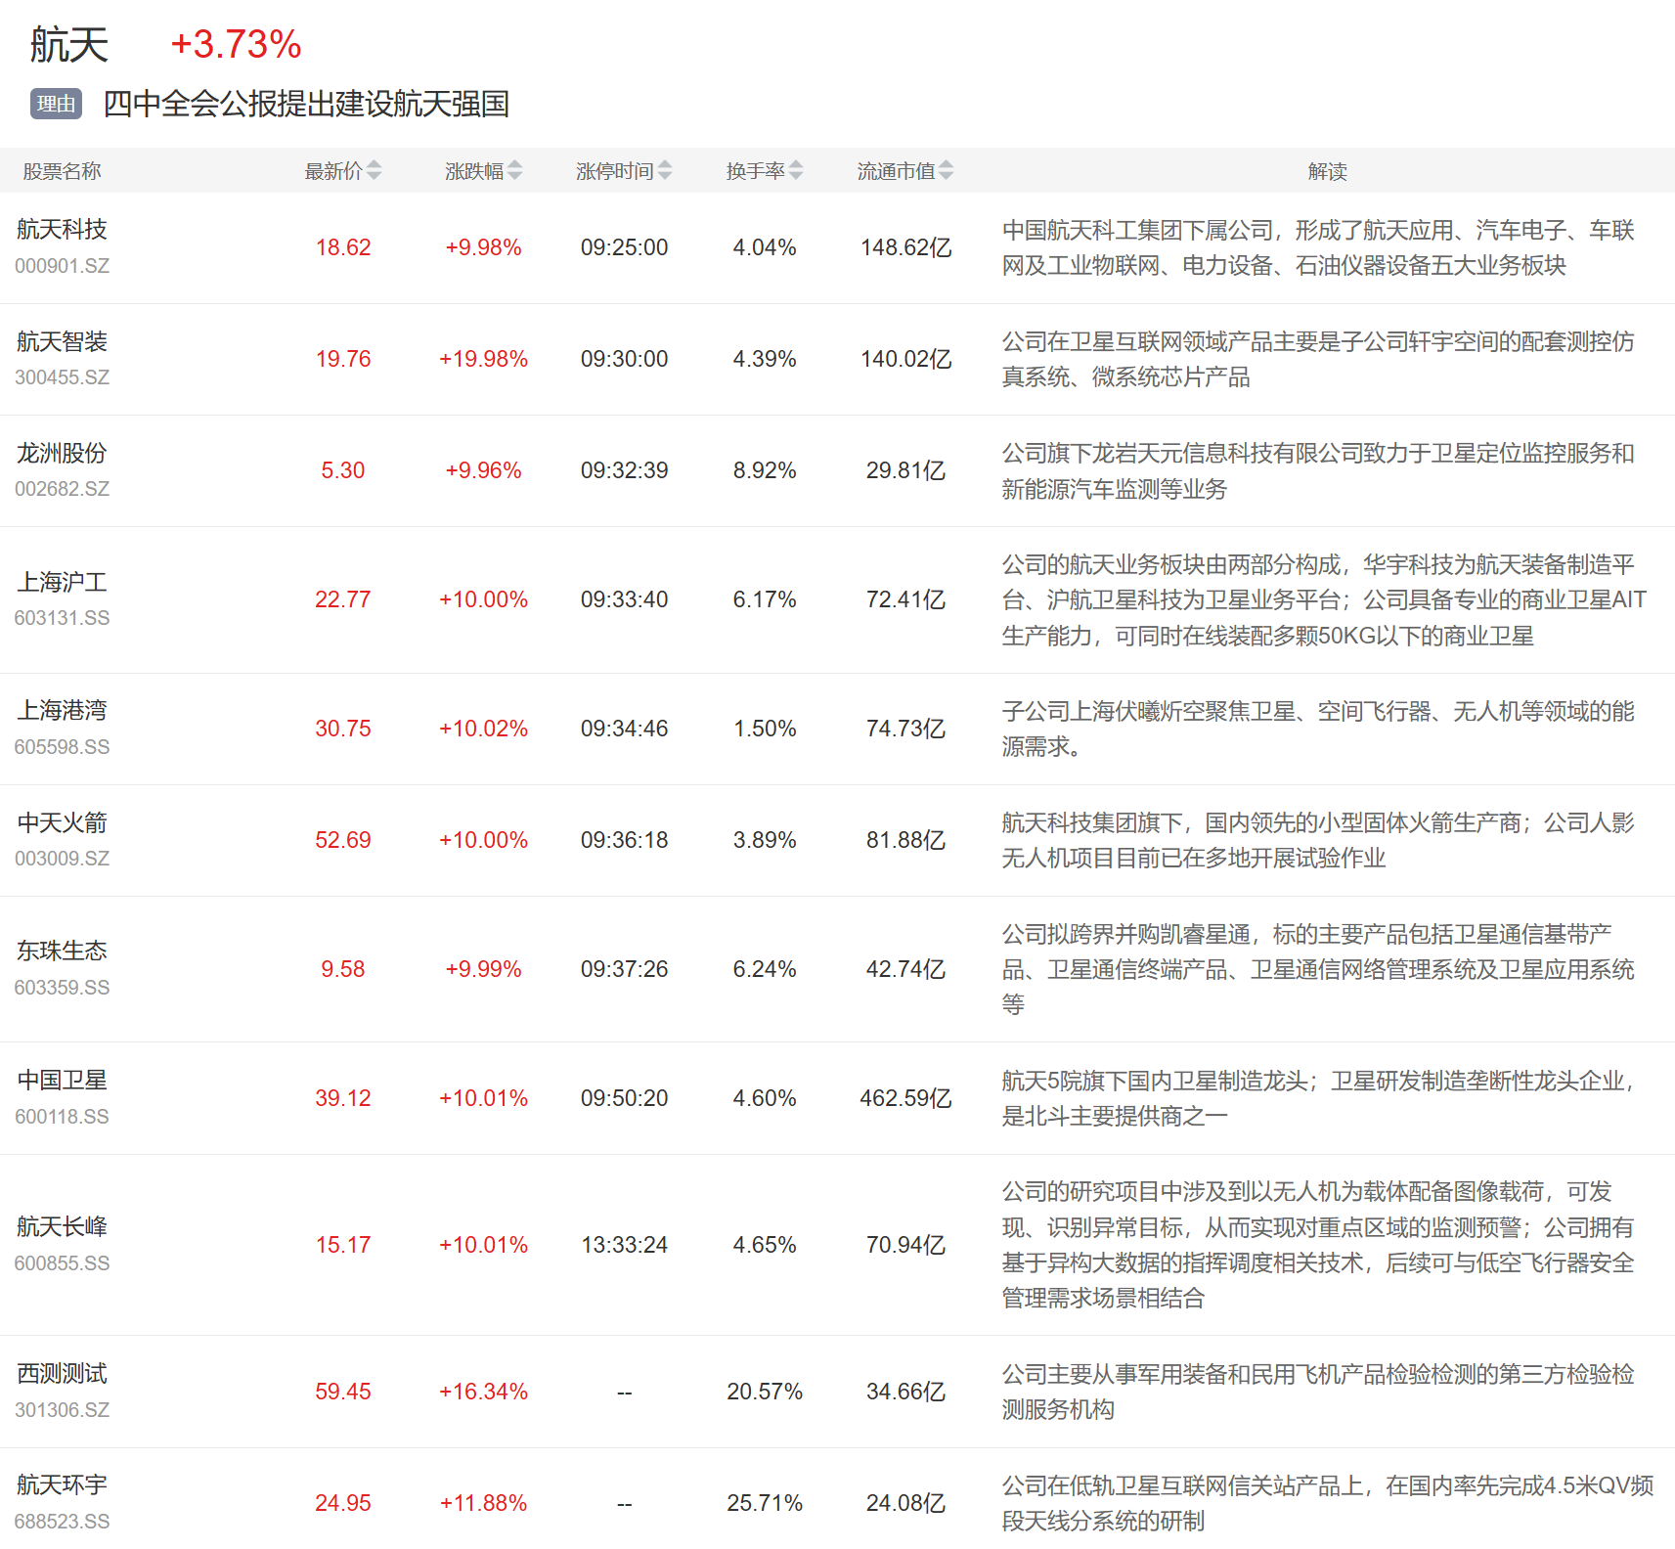Open 中国卫星 stock page
Viewport: 1675px width, 1549px height.
click(62, 1081)
